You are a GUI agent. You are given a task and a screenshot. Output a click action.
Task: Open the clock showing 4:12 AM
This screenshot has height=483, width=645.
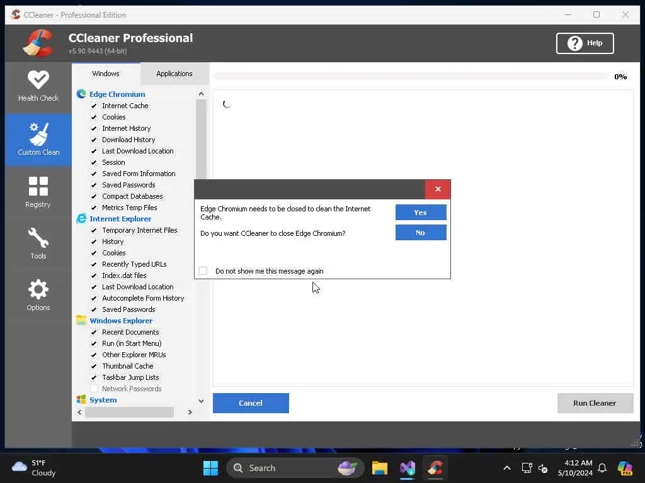[x=575, y=468]
